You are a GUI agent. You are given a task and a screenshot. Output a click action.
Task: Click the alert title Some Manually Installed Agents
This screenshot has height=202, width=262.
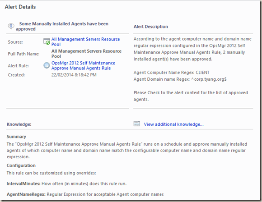coord(62,26)
